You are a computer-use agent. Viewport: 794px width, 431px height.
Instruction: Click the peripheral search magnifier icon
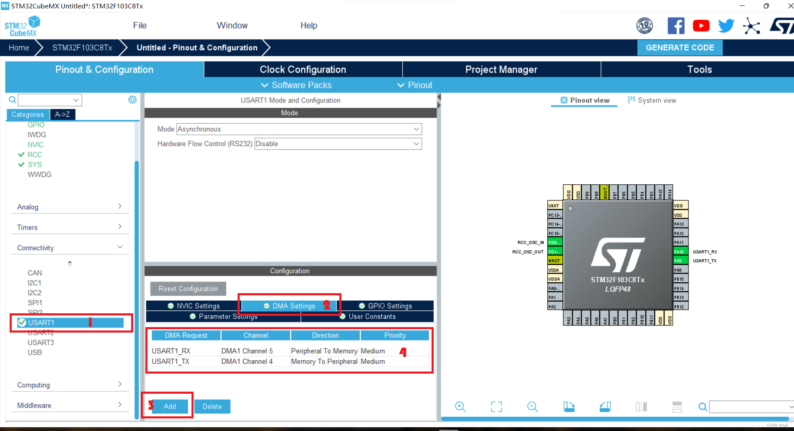click(x=13, y=100)
